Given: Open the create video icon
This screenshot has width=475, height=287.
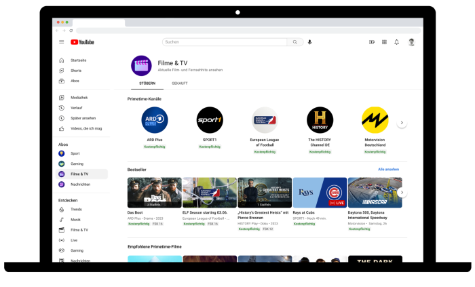Looking at the screenshot, I should [372, 42].
